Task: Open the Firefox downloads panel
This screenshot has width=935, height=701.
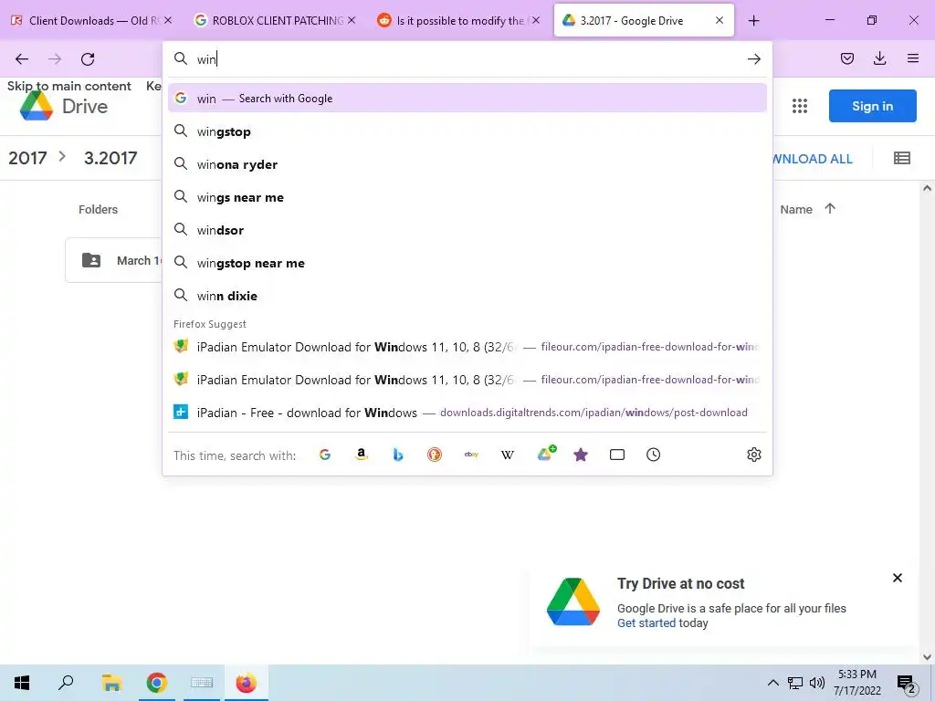Action: [x=879, y=58]
